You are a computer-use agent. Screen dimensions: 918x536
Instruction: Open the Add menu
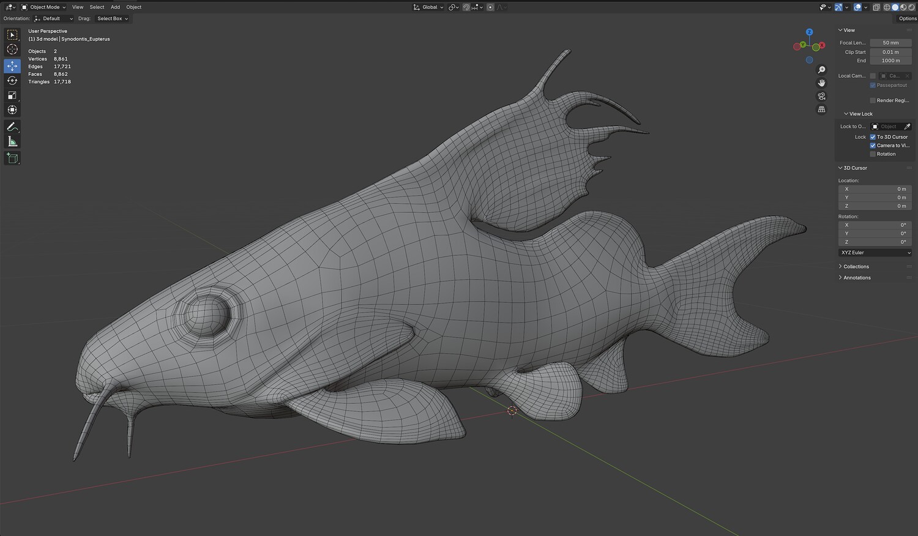click(x=115, y=7)
